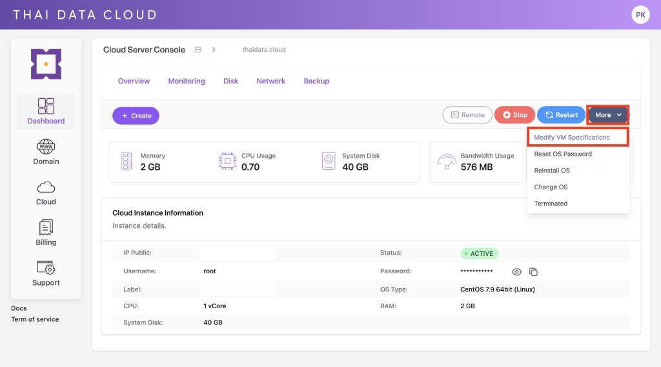
Task: Open the Term of service link
Action: tap(35, 319)
